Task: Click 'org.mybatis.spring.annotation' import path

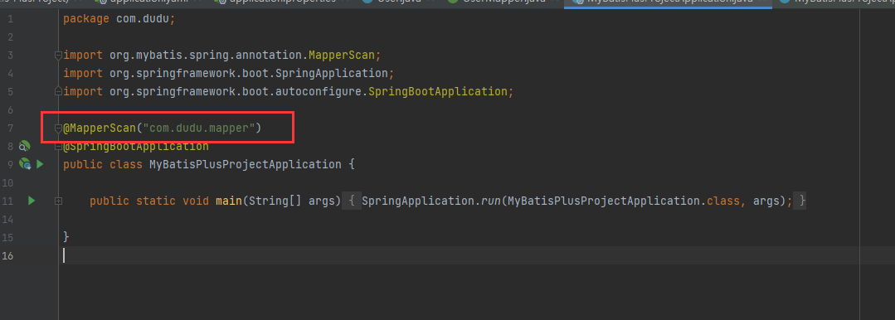Action: pyautogui.click(x=206, y=56)
